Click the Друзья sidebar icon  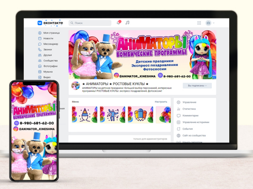click(x=40, y=55)
